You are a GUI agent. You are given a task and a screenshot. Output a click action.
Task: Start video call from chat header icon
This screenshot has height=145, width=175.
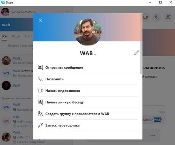point(145,17)
